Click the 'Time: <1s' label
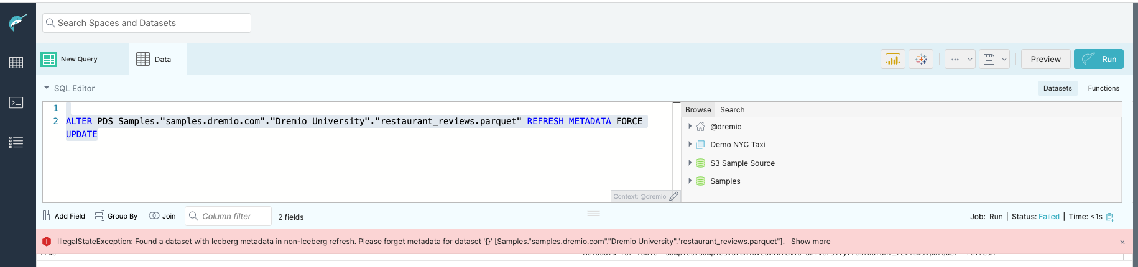 tap(1086, 217)
